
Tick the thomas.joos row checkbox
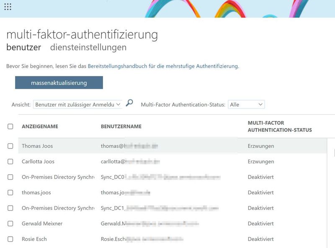point(10,192)
